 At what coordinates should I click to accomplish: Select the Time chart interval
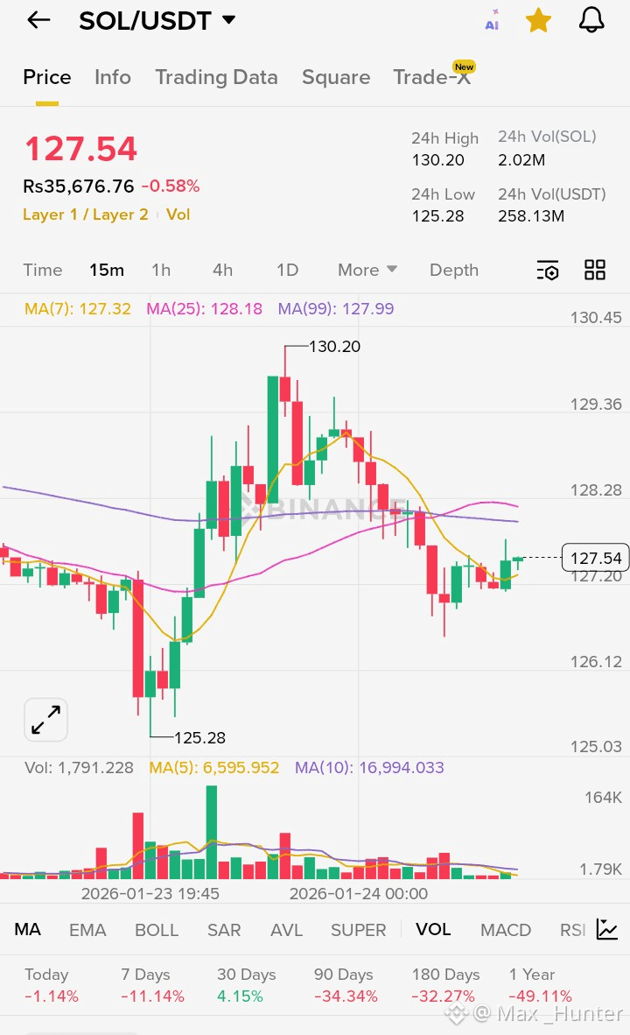pos(43,270)
